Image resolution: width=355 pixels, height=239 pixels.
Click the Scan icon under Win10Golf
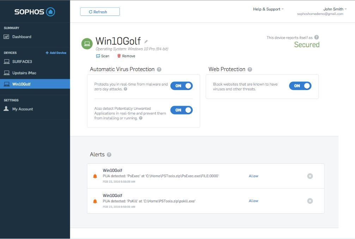pos(98,56)
